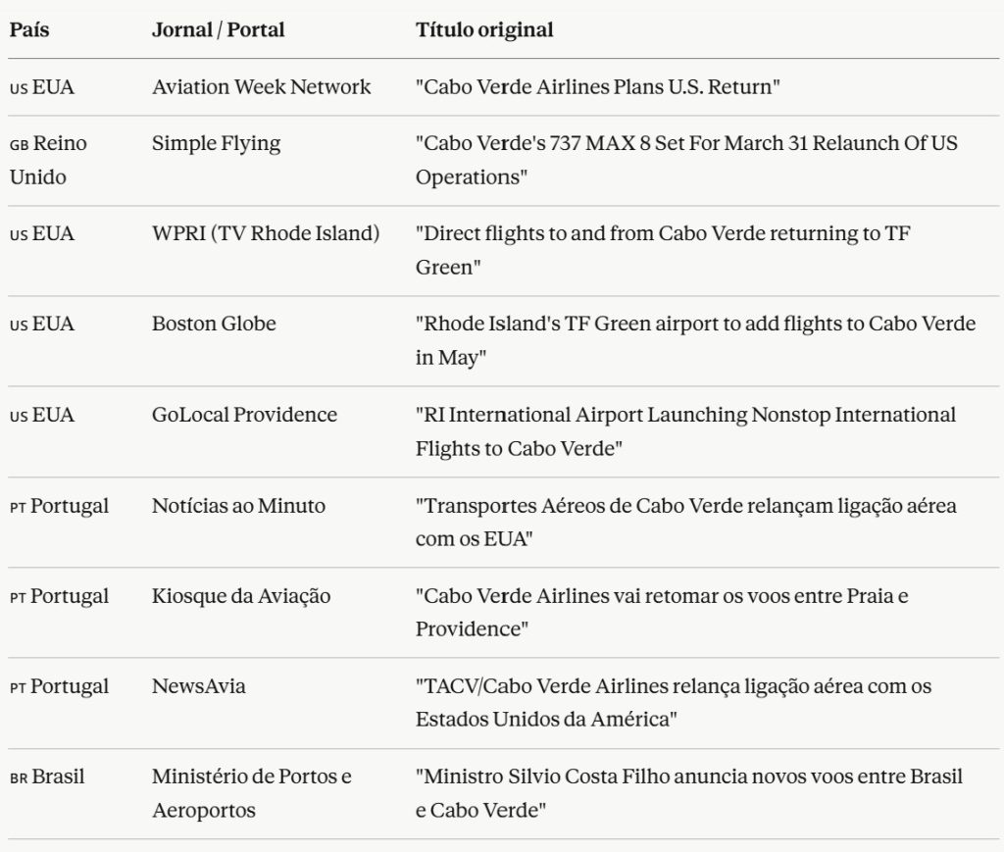Click the GB Reino Unido country cell
Screen dimensions: 1004x852
[x=48, y=160]
